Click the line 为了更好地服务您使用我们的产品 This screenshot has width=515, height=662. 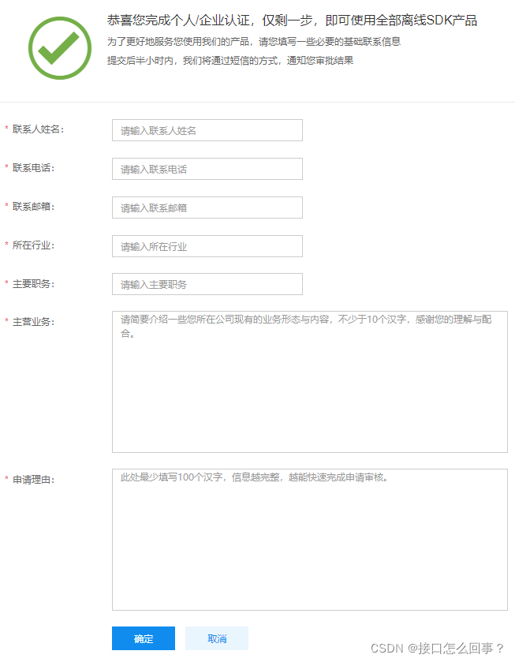pos(254,41)
